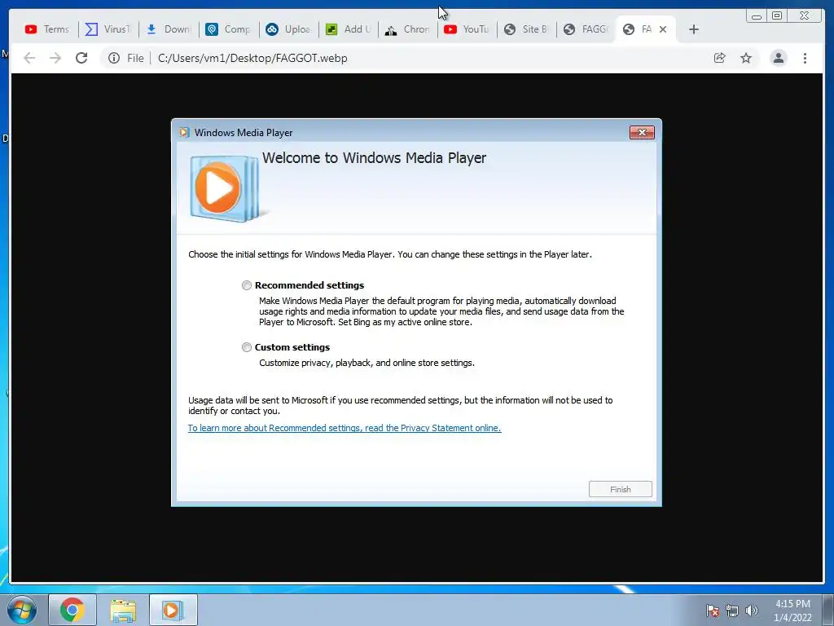Click the Windows Media Player taskbar icon
The image size is (834, 626).
coord(173,610)
